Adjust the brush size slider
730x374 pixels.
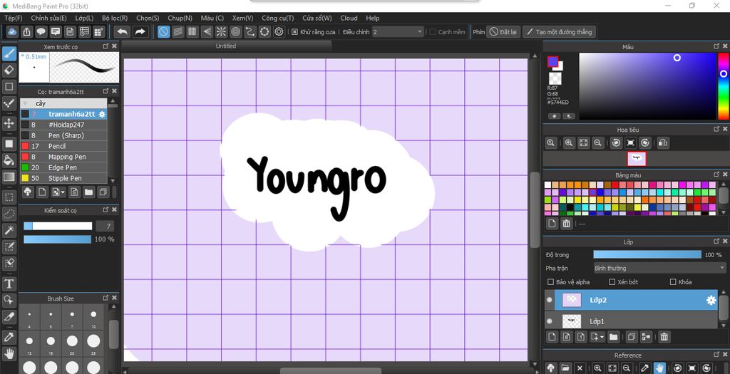click(58, 226)
